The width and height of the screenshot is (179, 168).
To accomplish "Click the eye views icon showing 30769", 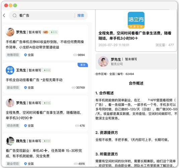I will point(73,88).
